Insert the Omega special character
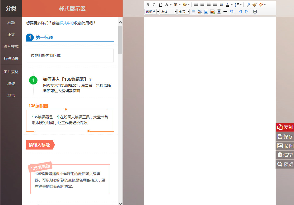This screenshot has width=294, height=205. 231,12
